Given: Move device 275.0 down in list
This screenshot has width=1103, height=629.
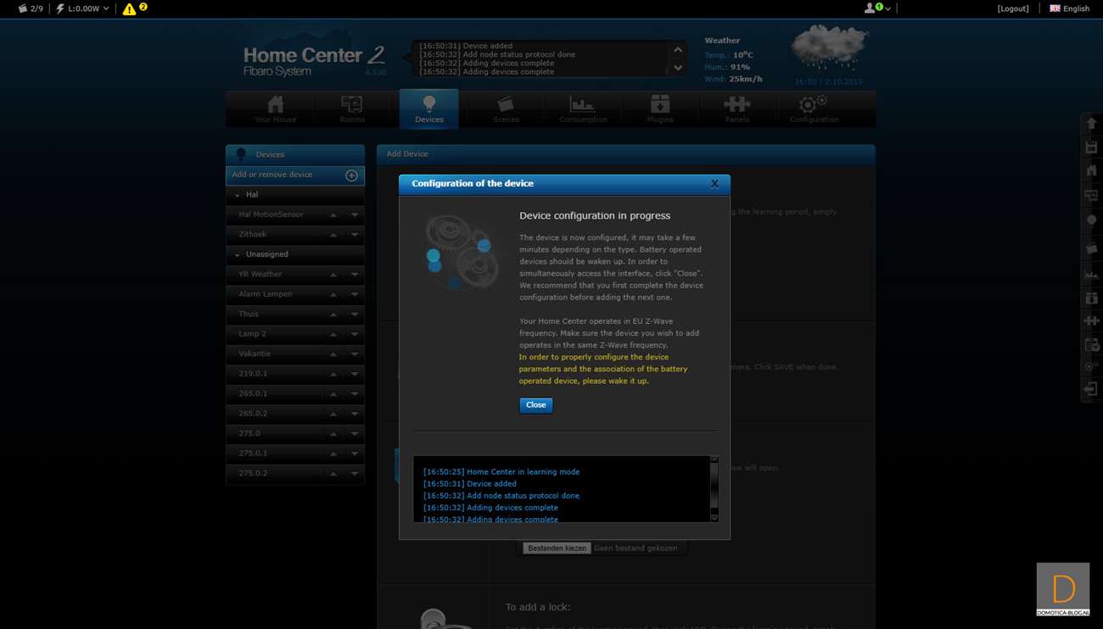Looking at the screenshot, I should 355,434.
